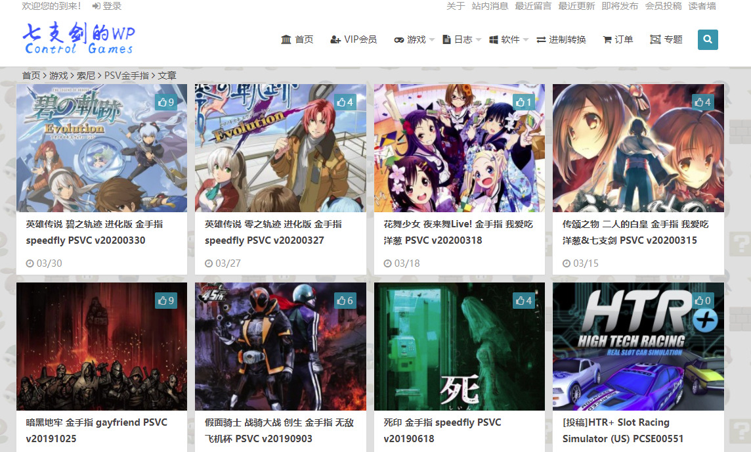
Task: Open the 花舞少女 cover thumbnail
Action: [x=459, y=148]
